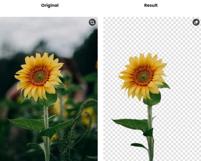This screenshot has width=201, height=161.
Task: Click the crop icon on the Original image
Action: 92,22
